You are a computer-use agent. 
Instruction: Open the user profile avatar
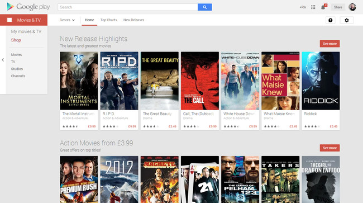pyautogui.click(x=352, y=7)
